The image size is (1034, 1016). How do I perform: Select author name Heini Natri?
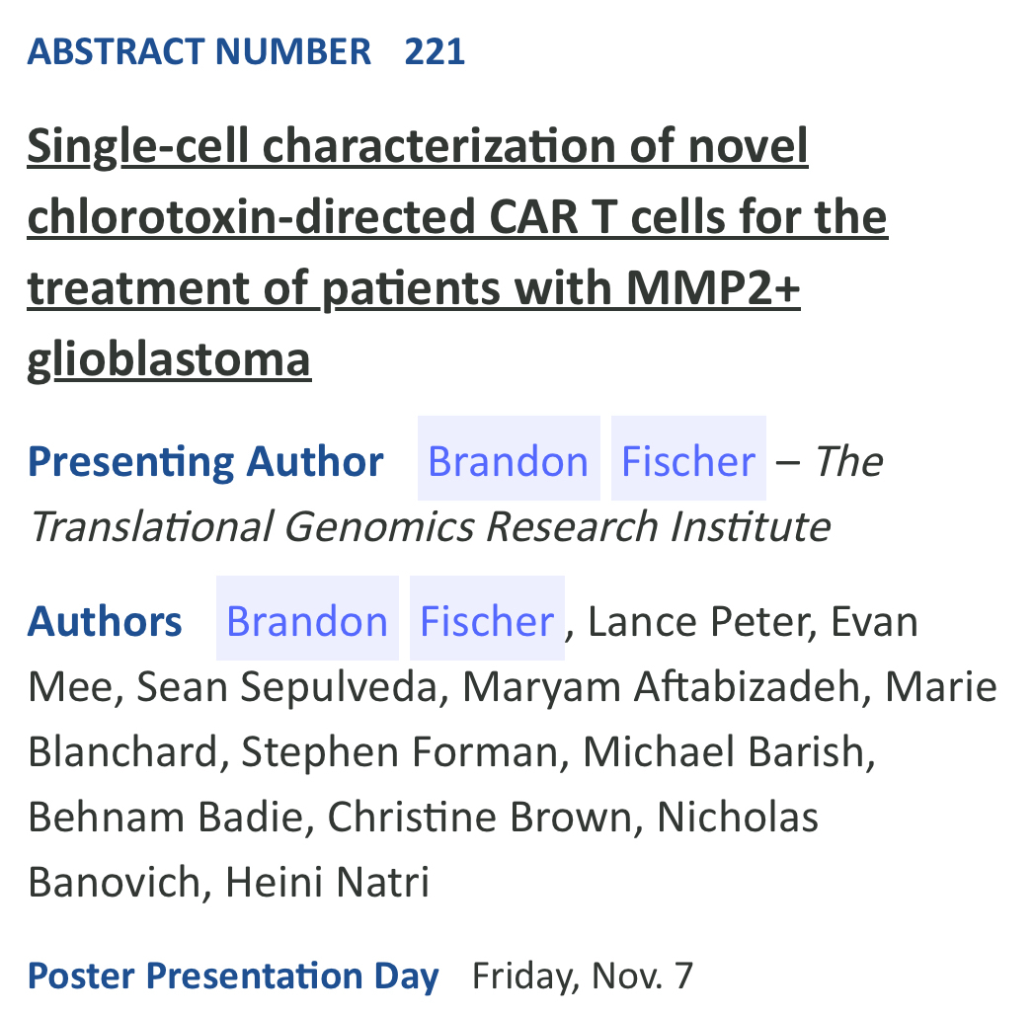click(327, 882)
